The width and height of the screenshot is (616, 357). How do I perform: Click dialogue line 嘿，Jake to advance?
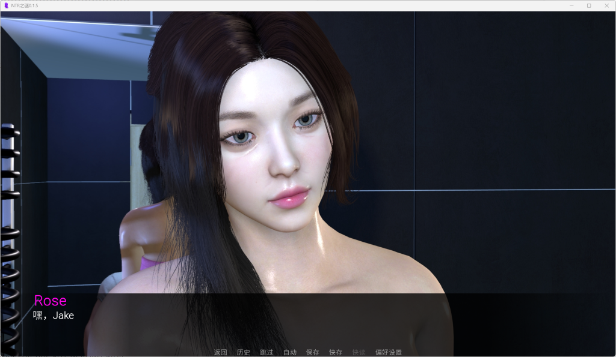[53, 316]
